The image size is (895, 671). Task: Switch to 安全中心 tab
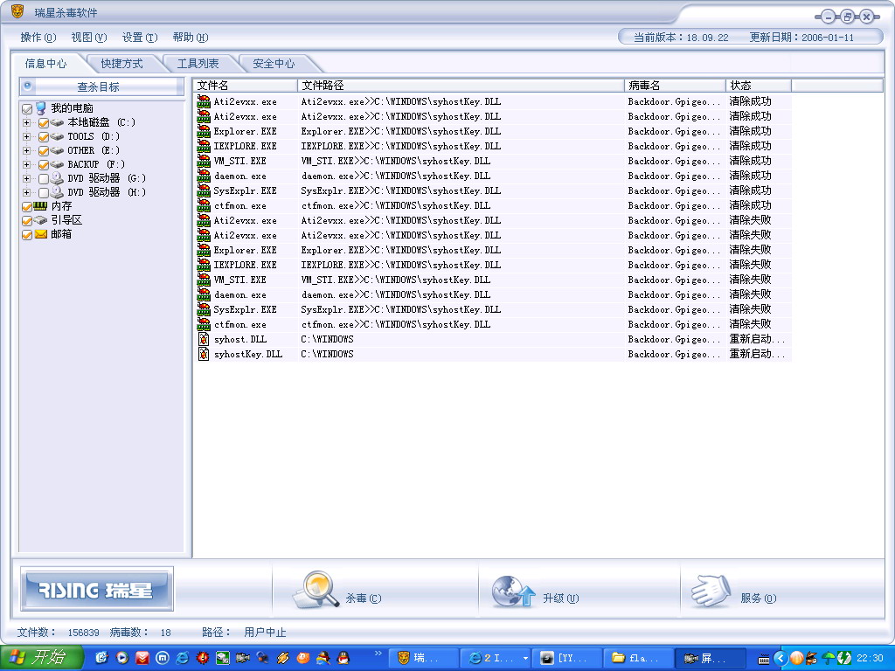274,63
